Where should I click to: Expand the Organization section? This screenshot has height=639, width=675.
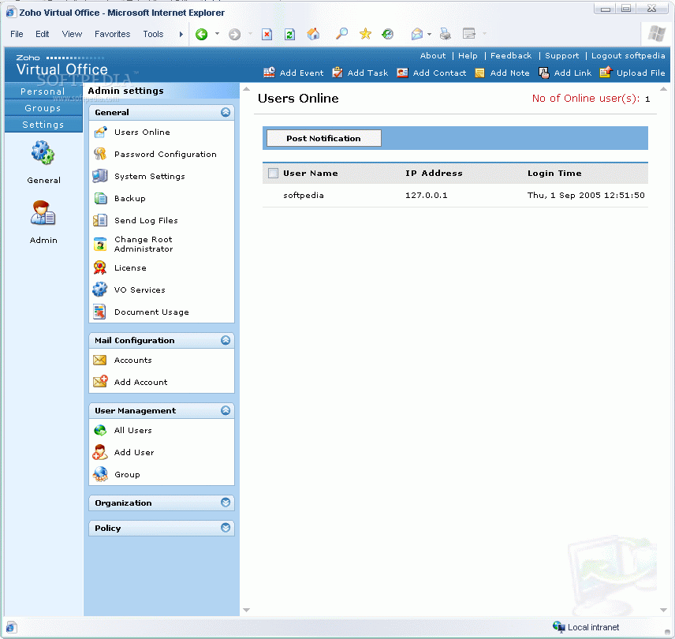coord(226,503)
